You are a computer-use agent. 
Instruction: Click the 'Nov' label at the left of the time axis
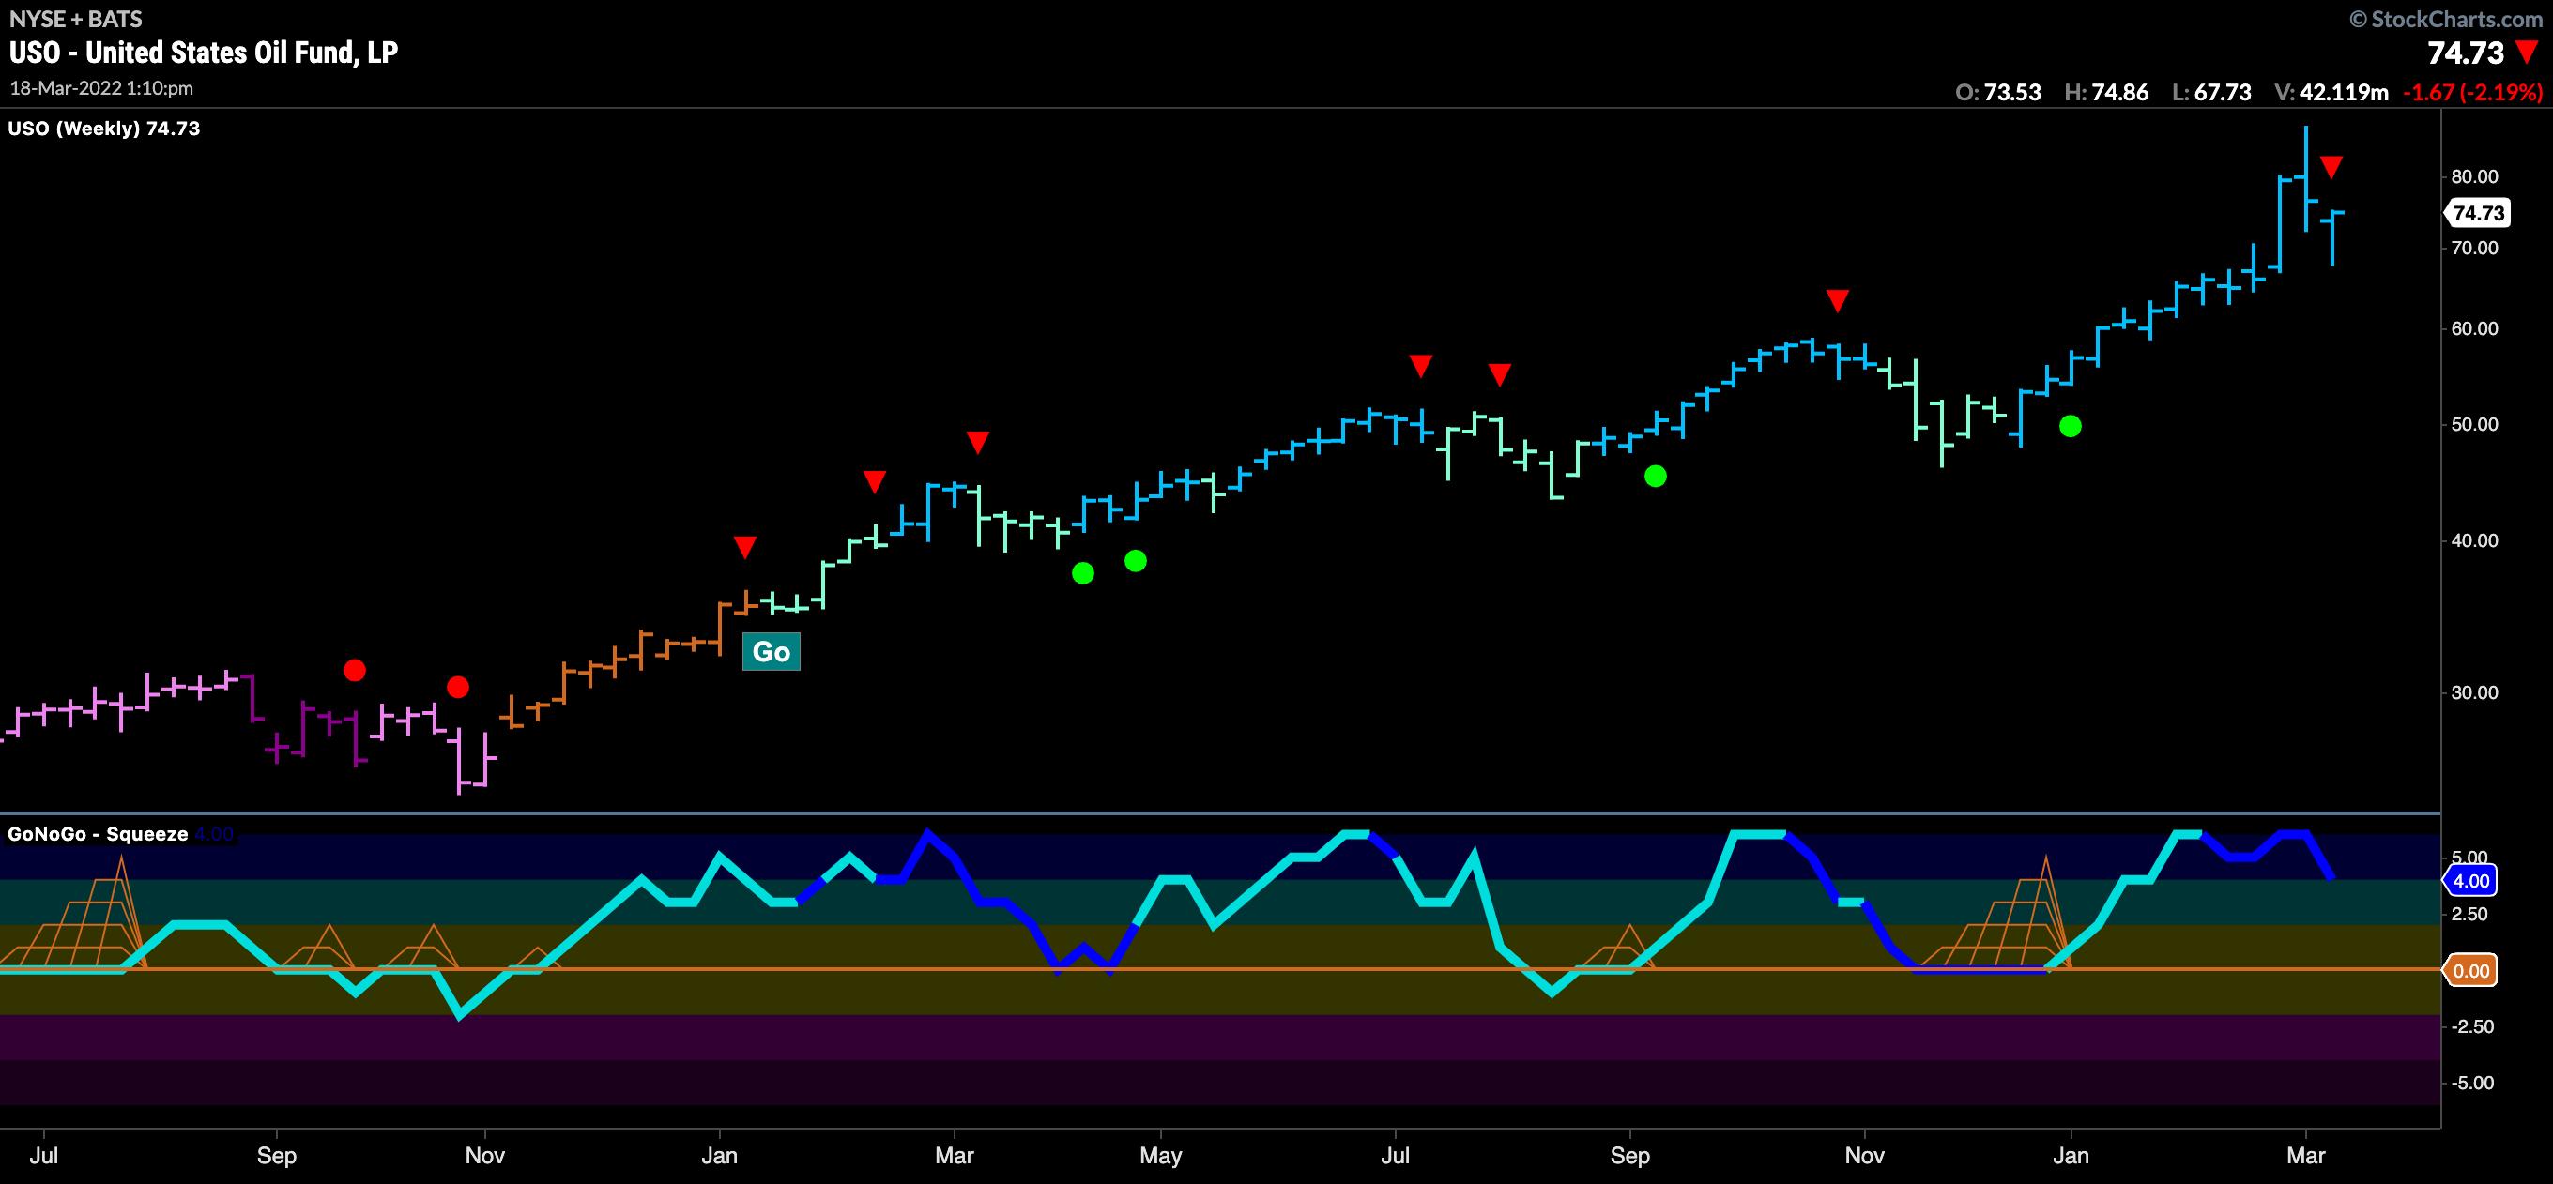pyautogui.click(x=484, y=1156)
